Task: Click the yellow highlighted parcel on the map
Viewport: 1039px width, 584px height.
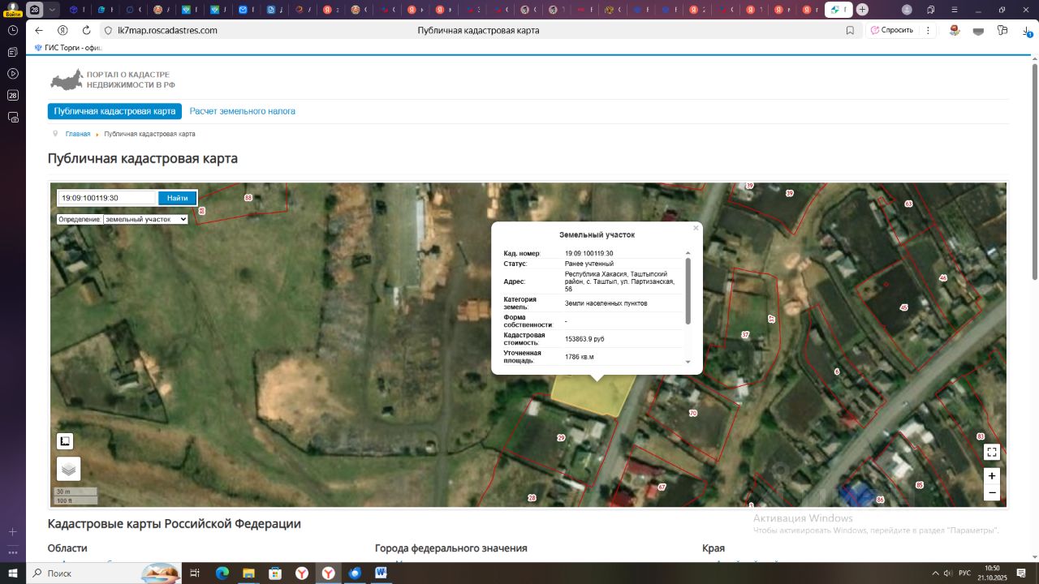Action: click(593, 395)
